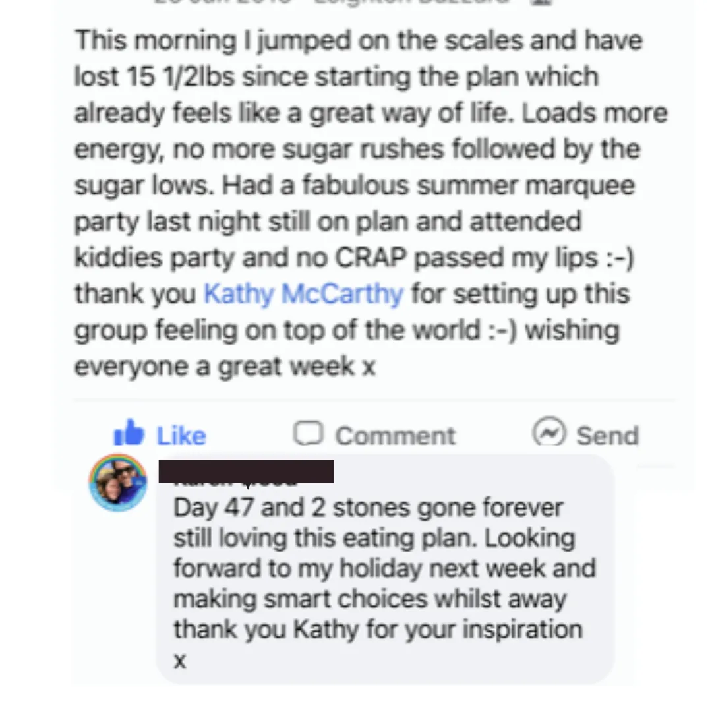712x712 pixels.
Task: Click the blacked-out commenter name
Action: click(246, 471)
